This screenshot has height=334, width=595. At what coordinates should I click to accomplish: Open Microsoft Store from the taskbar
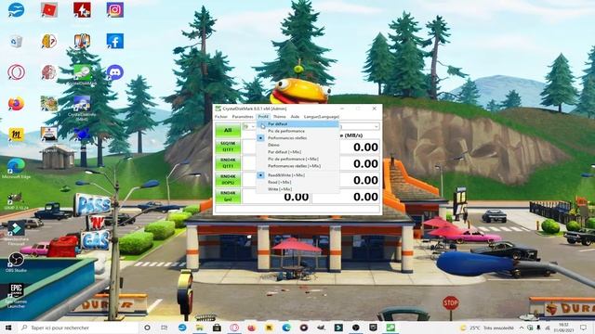pyautogui.click(x=217, y=328)
